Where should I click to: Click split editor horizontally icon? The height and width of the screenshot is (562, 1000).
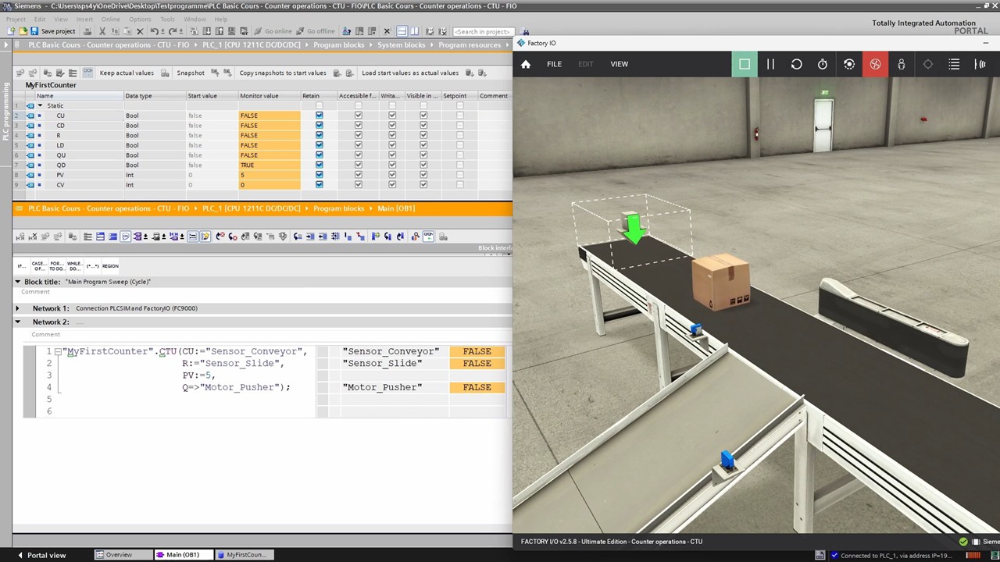click(x=402, y=31)
